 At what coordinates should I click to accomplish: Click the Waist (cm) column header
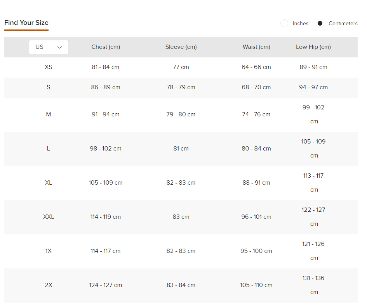tap(256, 47)
